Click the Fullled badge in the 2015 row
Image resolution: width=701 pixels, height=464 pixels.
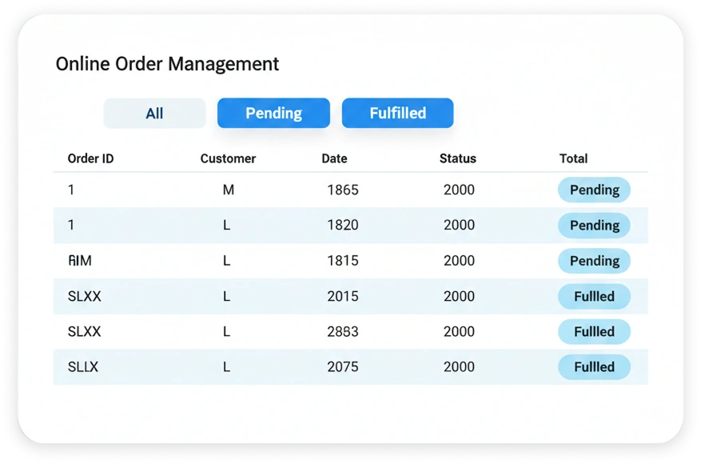point(594,296)
